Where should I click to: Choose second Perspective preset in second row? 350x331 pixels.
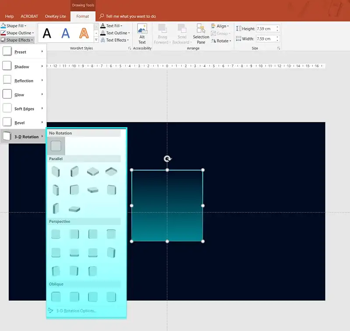coord(74,253)
